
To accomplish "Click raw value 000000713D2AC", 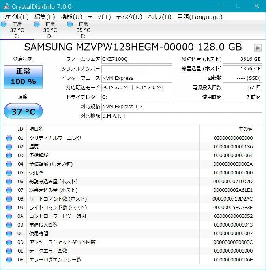I will pos(232,199).
